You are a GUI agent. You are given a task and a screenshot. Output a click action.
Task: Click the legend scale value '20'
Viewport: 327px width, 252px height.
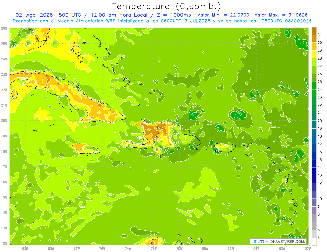point(320,121)
